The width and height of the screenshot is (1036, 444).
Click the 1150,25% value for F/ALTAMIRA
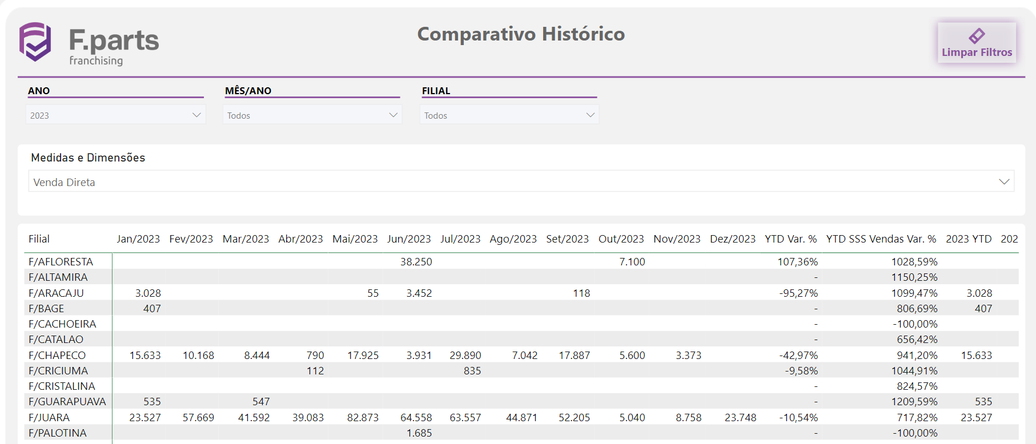pos(914,277)
